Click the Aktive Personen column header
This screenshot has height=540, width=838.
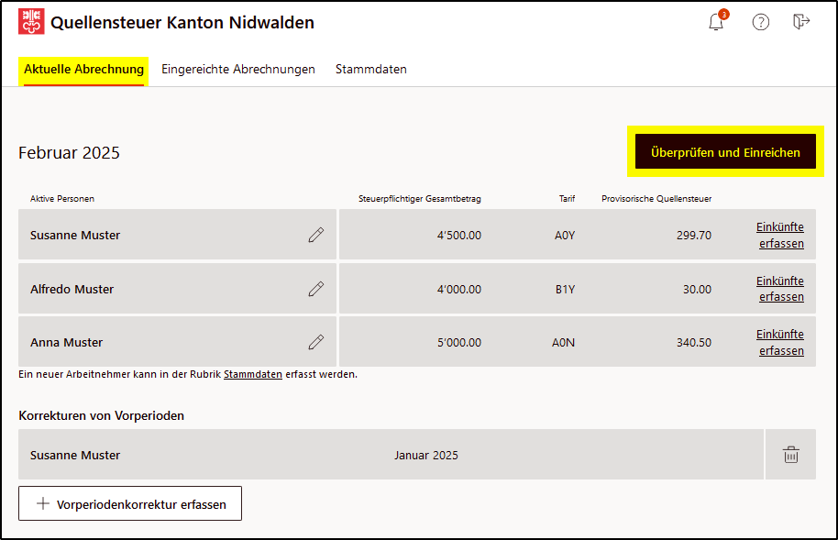point(62,199)
